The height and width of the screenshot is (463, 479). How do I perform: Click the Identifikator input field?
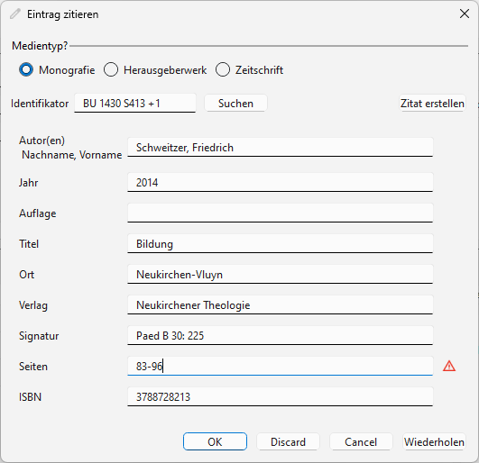[x=134, y=104]
